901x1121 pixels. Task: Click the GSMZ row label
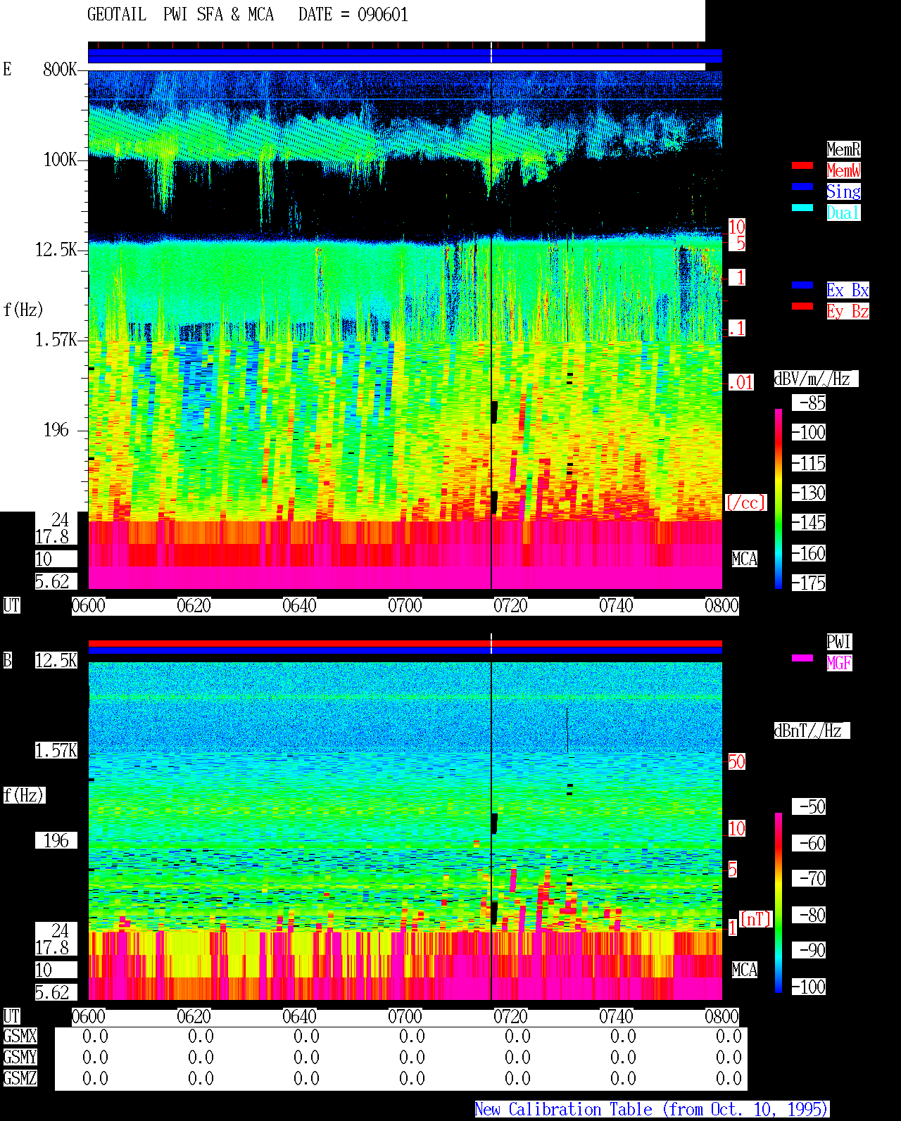(x=20, y=1078)
